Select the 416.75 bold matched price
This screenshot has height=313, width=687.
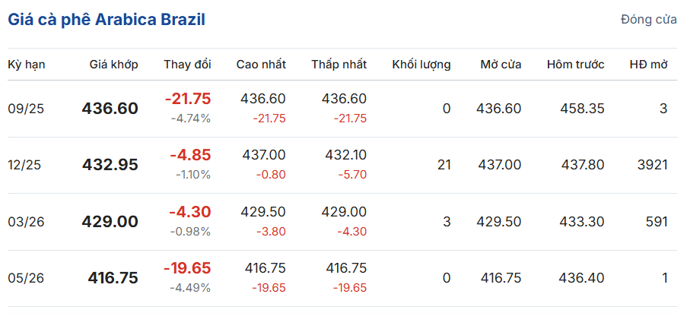point(113,278)
